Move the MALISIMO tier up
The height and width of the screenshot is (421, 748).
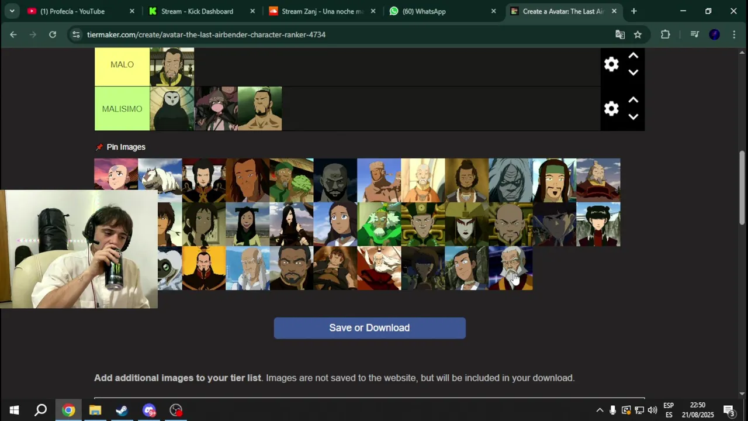click(633, 100)
